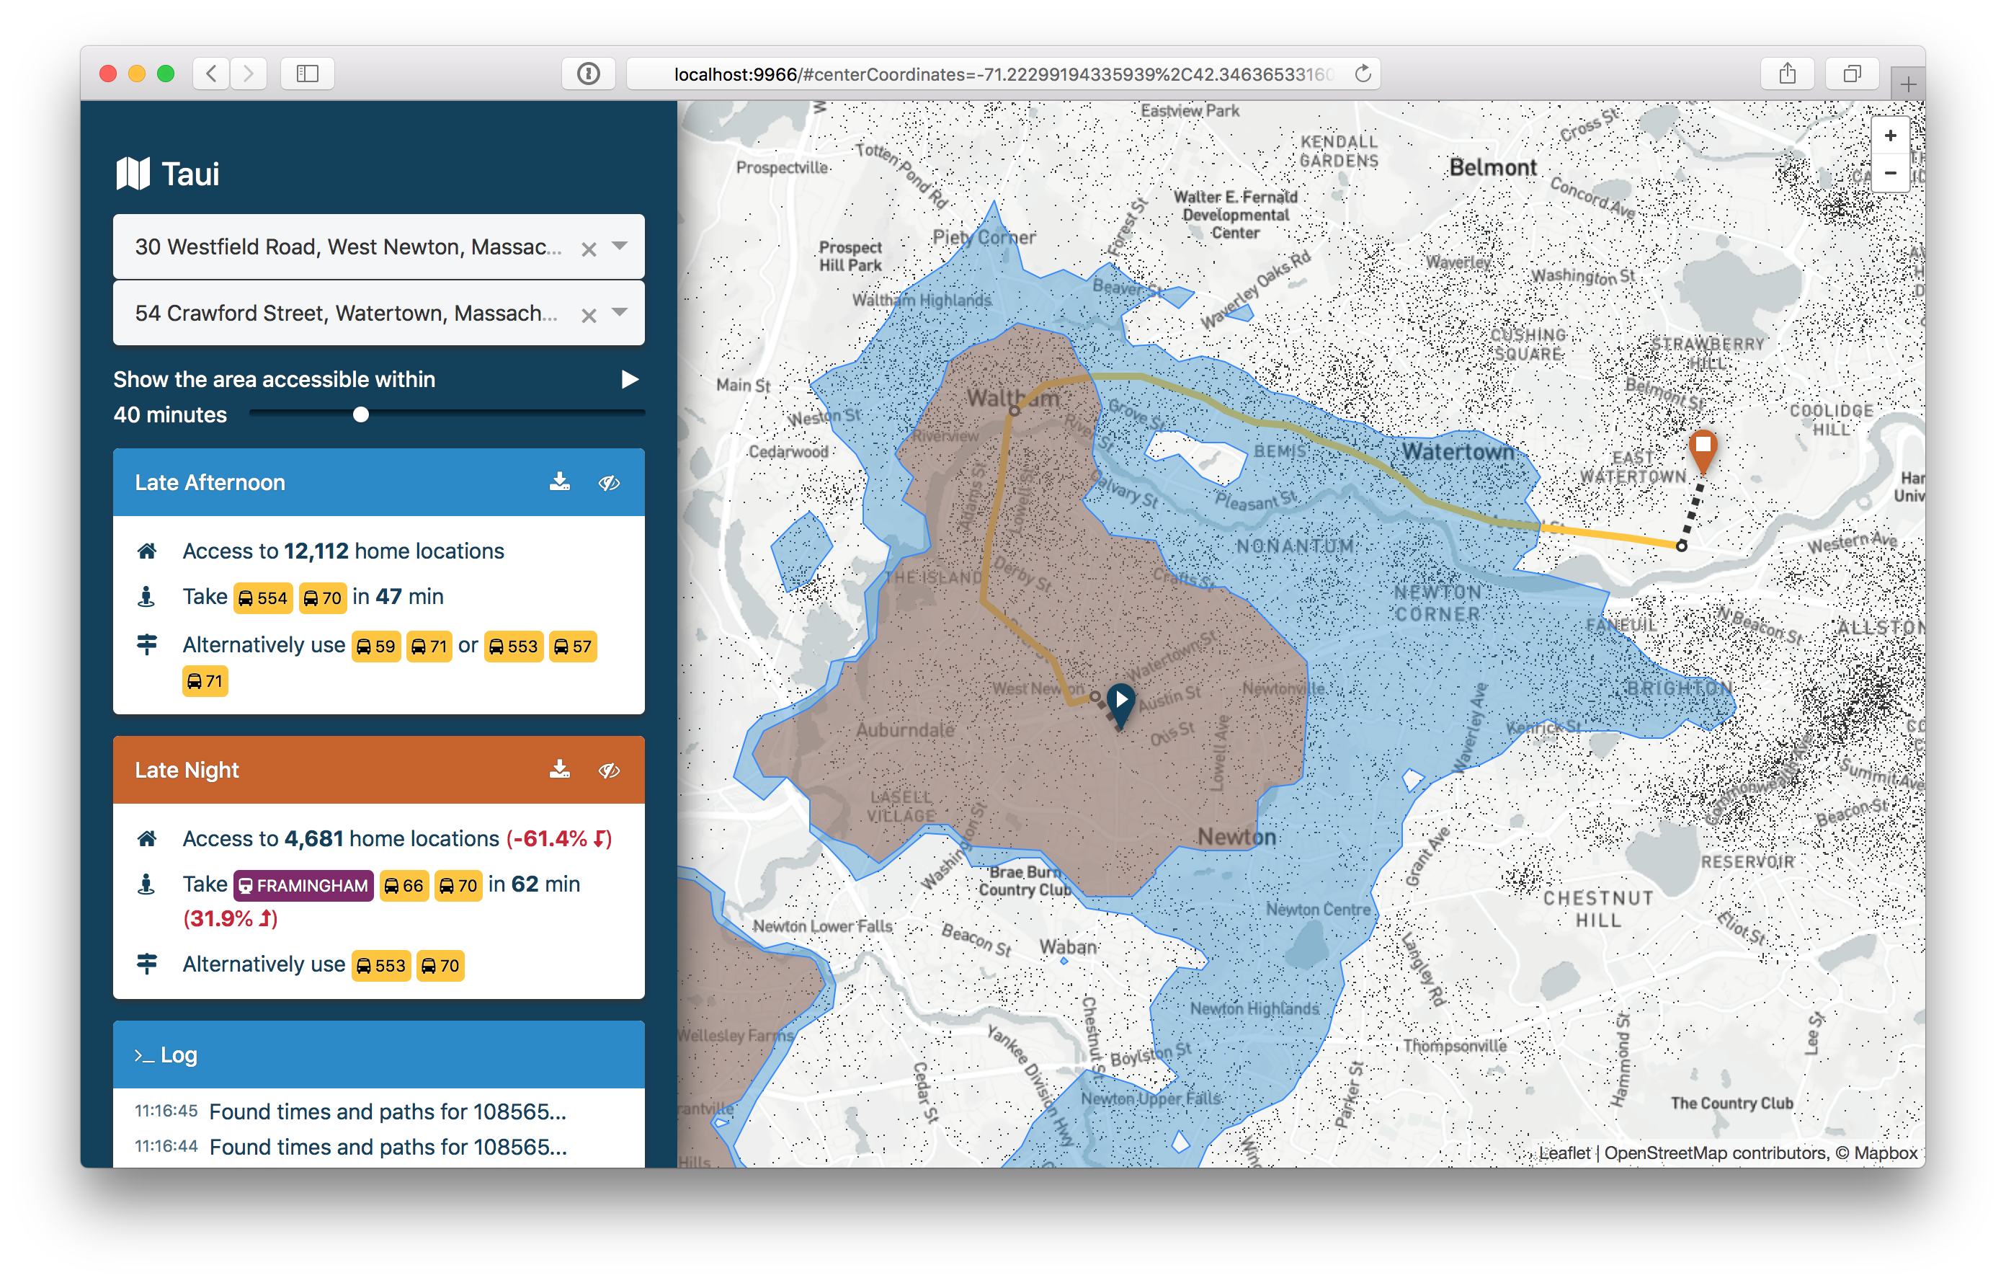Download the Late Night data
This screenshot has height=1283, width=2006.
tap(559, 769)
